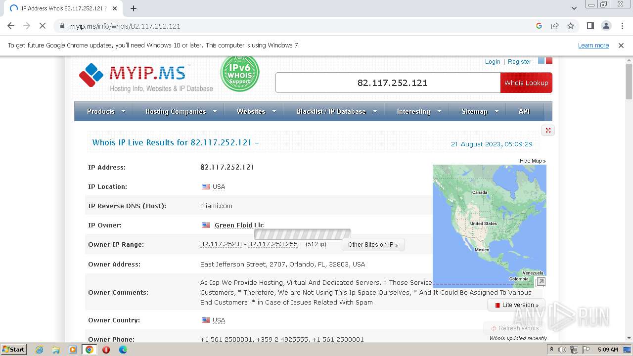Viewport: 633px width, 356px height.
Task: Click the North America map thumbnail
Action: coord(490,226)
